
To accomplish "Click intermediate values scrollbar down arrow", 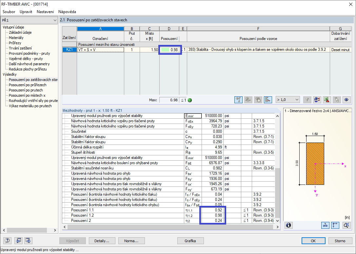I will (277, 221).
